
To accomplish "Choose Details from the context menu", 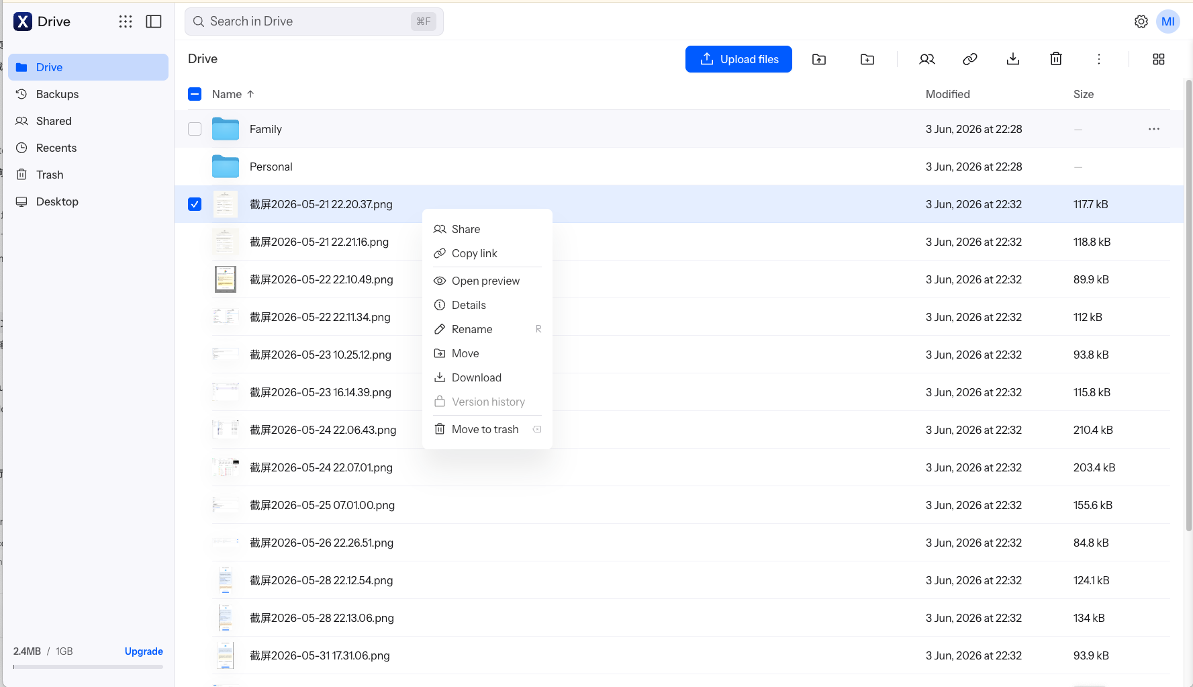I will 487,305.
